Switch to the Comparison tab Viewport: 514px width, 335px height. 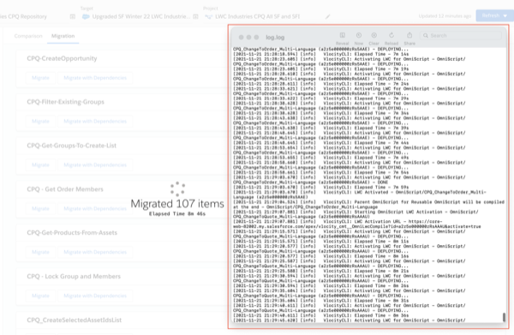click(28, 36)
